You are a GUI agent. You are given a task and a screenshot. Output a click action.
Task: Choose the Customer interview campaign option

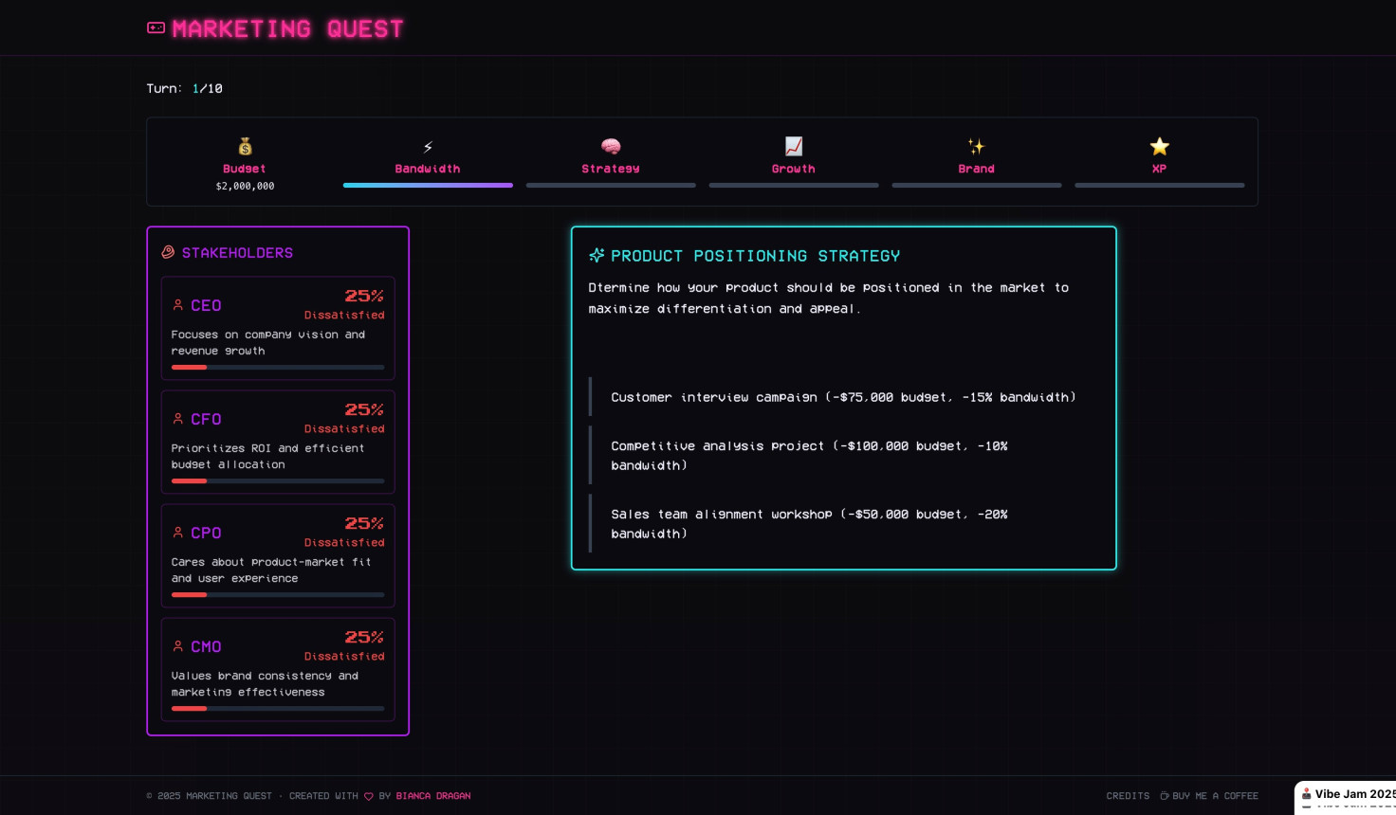(843, 397)
